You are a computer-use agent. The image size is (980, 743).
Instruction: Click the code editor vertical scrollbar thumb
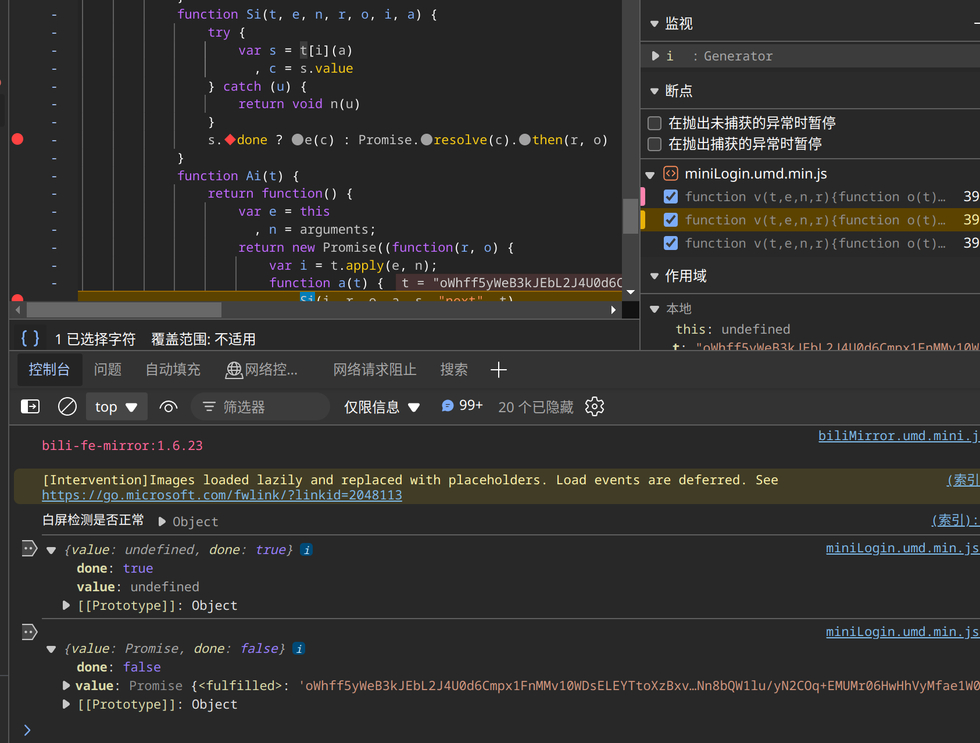631,216
